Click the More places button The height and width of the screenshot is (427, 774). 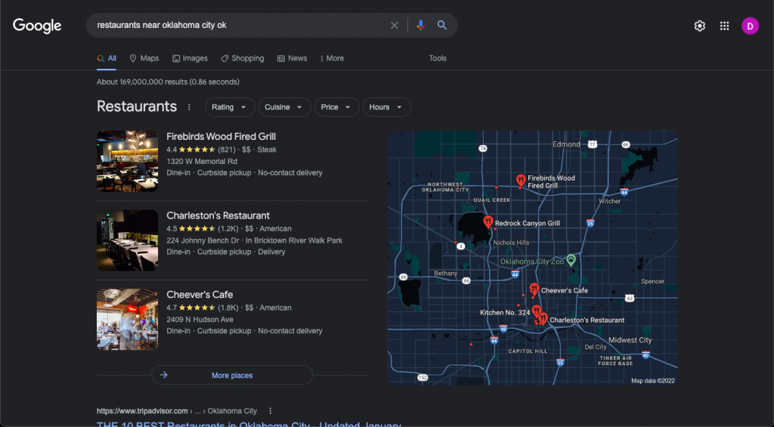click(x=232, y=375)
